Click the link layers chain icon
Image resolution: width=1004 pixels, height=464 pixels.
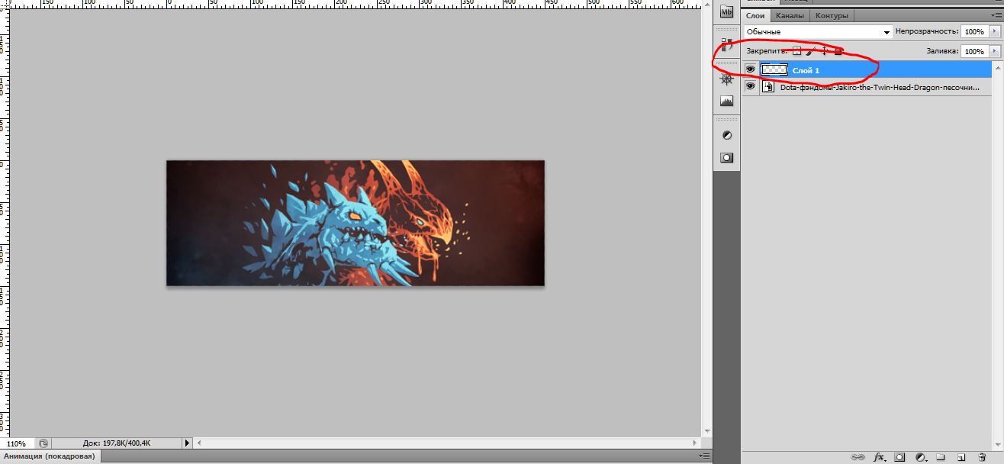tap(858, 457)
